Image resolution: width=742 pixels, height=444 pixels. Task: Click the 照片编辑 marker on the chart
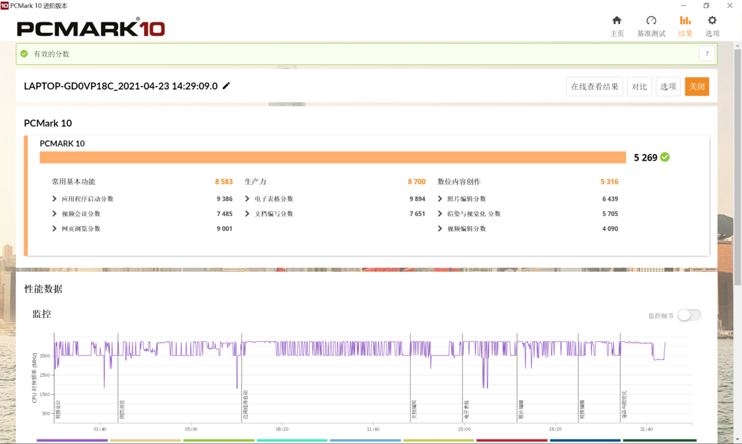tap(521, 410)
